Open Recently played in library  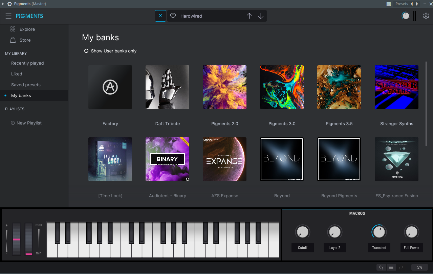27,63
